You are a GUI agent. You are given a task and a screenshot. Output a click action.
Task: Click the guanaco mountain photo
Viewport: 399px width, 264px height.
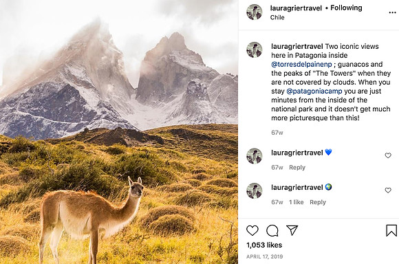click(119, 132)
